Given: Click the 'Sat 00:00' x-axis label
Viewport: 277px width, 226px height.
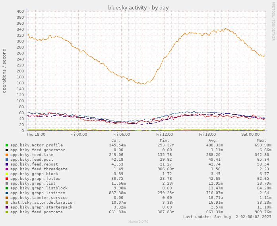Looking at the screenshot, I should pos(250,134).
